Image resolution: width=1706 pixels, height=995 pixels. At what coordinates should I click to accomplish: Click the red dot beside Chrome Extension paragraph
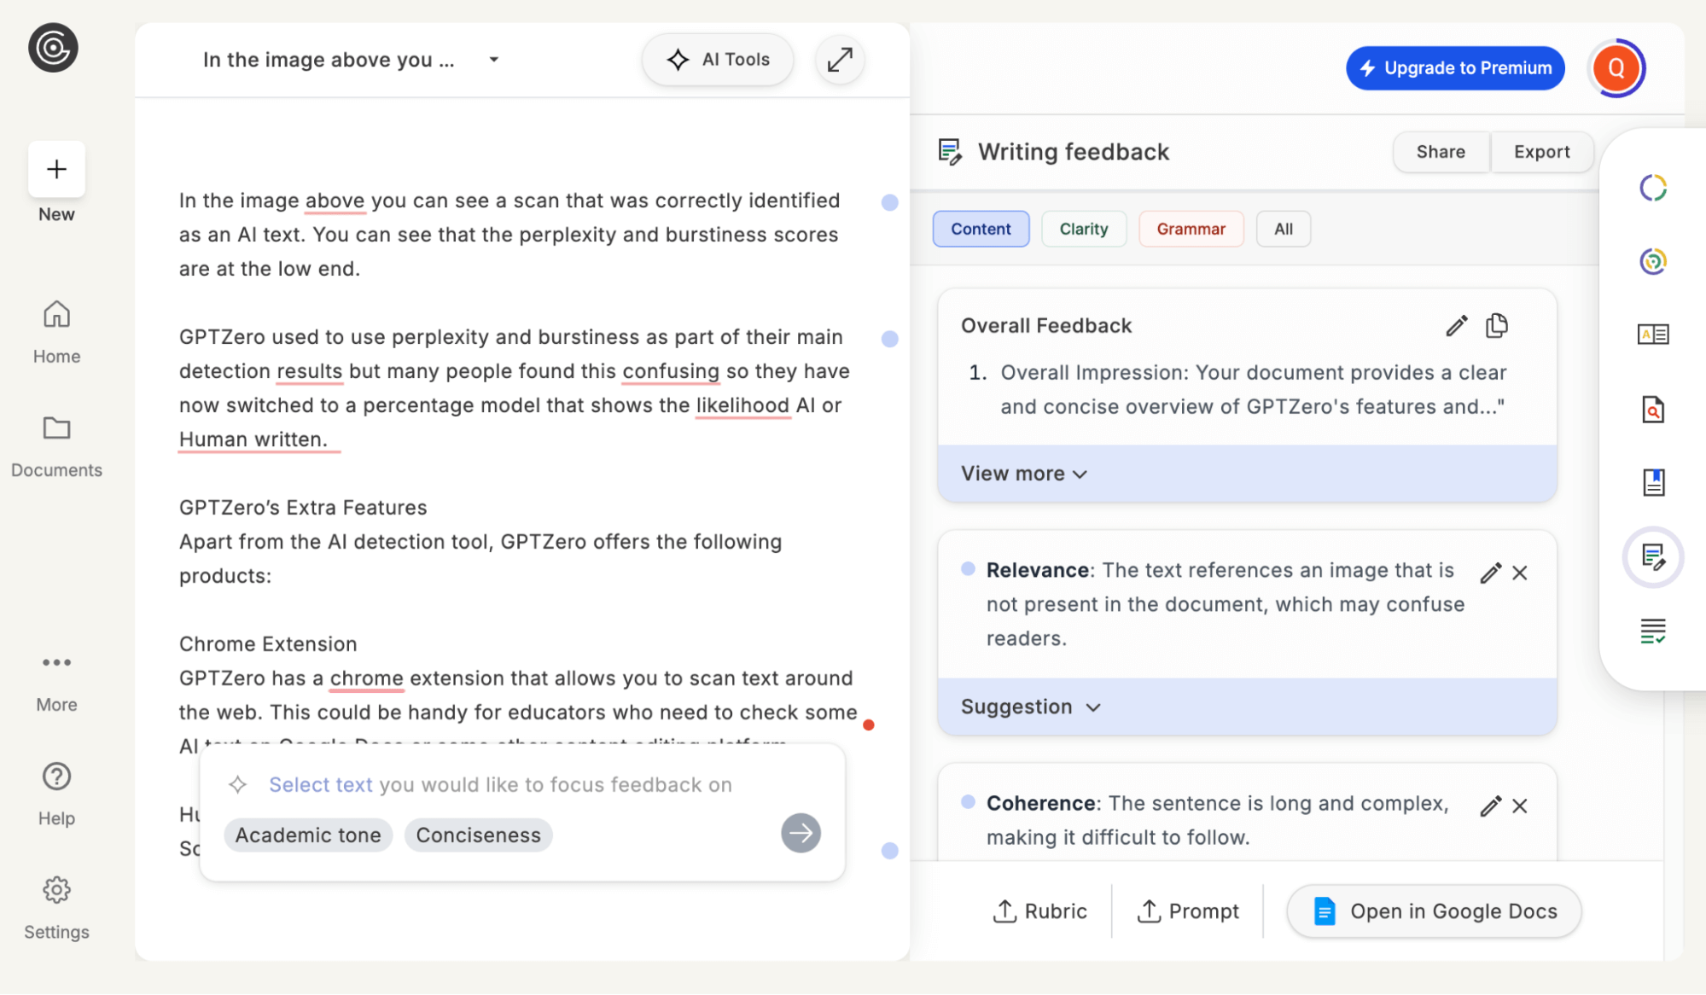(869, 725)
